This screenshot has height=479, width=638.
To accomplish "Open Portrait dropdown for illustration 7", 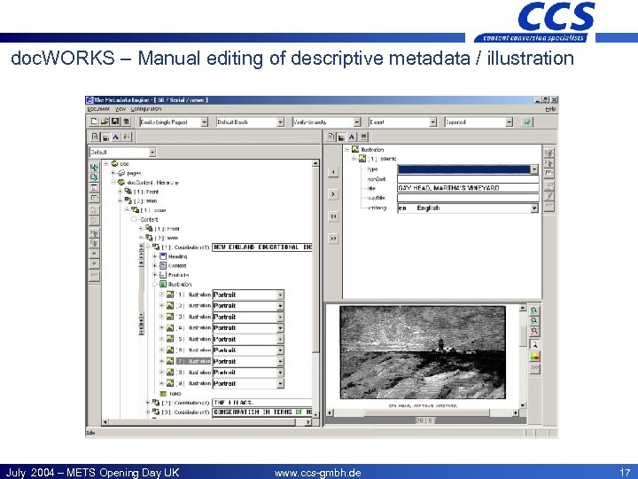I will (280, 361).
